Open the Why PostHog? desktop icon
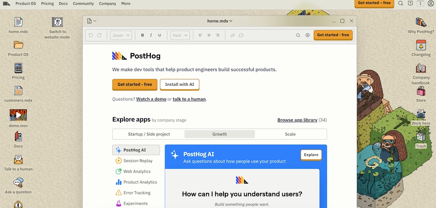The width and height of the screenshot is (436, 208). [421, 22]
